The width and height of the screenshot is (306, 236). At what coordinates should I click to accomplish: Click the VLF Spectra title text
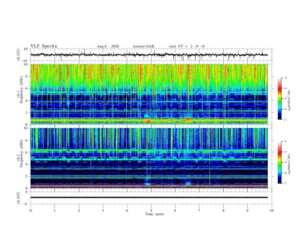(44, 46)
